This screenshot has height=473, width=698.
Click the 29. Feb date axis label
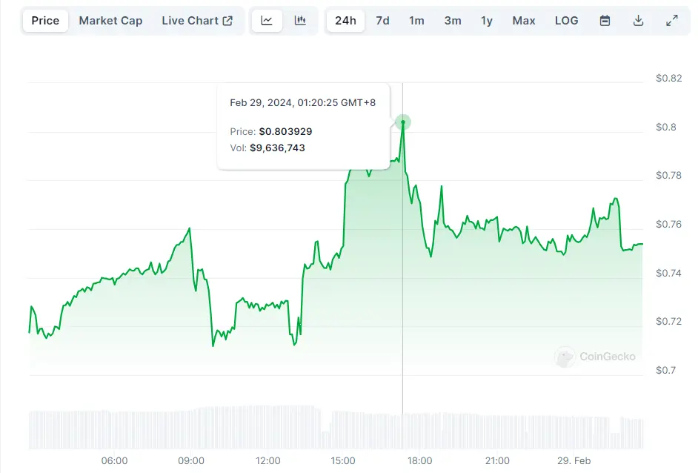point(574,461)
